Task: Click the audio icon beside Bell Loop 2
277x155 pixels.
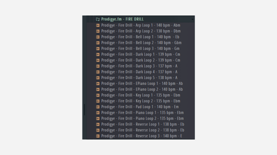Action: [x=98, y=43]
